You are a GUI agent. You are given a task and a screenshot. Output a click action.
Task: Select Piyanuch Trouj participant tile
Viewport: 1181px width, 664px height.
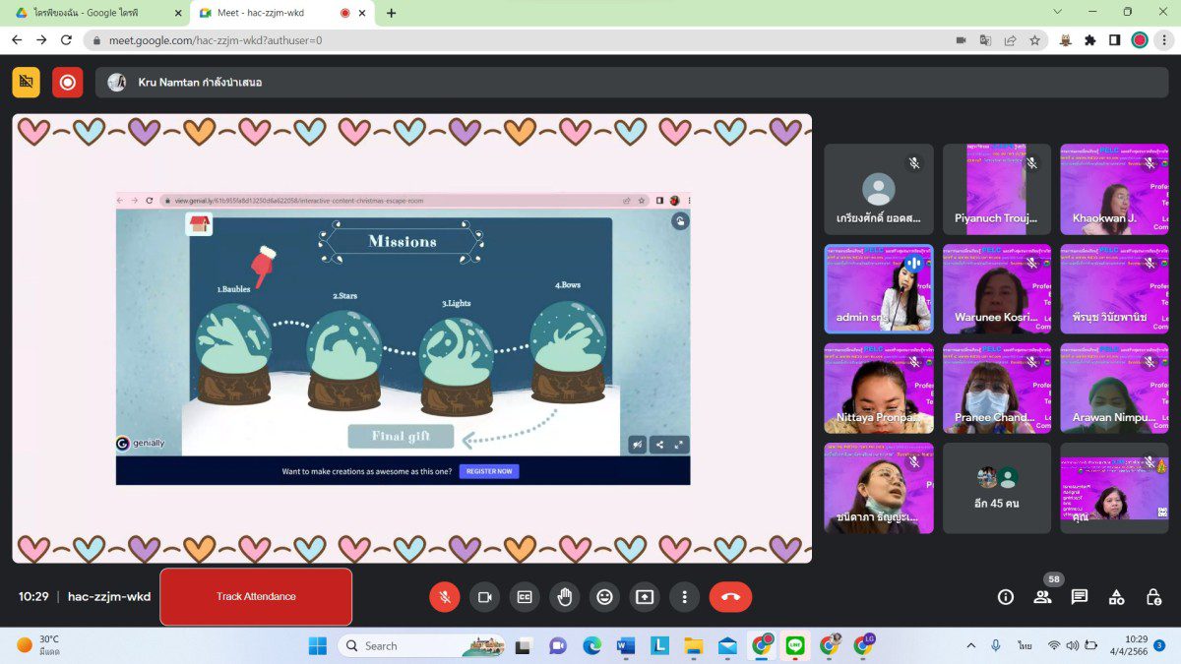click(x=997, y=189)
